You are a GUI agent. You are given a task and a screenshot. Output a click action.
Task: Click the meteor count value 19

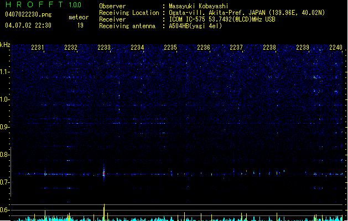point(80,25)
